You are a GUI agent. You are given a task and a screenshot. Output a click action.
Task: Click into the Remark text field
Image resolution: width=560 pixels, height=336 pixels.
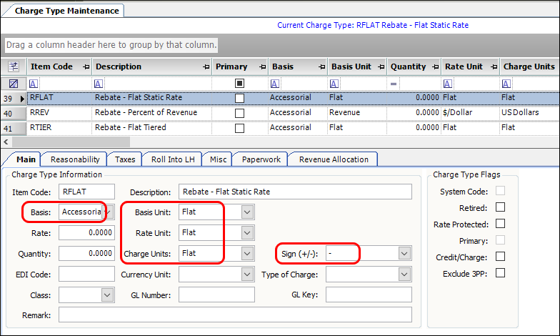pyautogui.click(x=235, y=315)
